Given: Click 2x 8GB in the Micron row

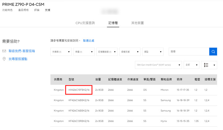Looking at the screenshot, I should pyautogui.click(x=99, y=90).
